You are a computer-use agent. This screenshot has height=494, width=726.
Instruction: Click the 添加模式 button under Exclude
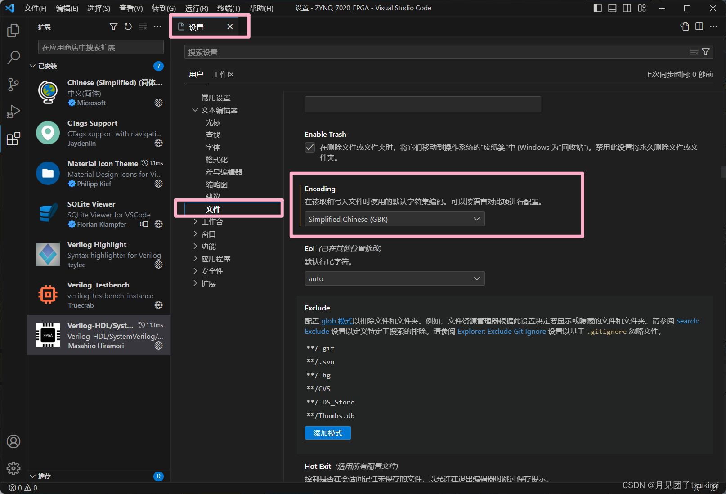[x=327, y=433]
